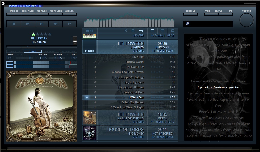Click the skull icon at window top

click(x=3, y=4)
